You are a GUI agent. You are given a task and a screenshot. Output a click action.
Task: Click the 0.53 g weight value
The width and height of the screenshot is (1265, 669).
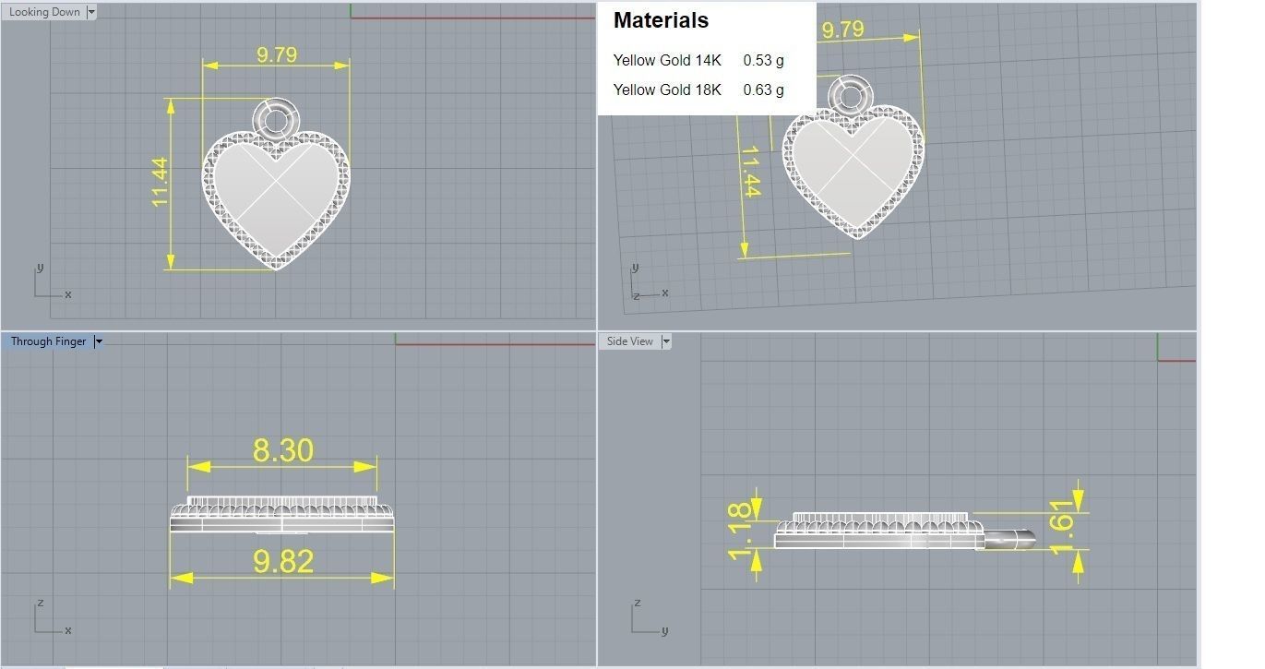[763, 60]
